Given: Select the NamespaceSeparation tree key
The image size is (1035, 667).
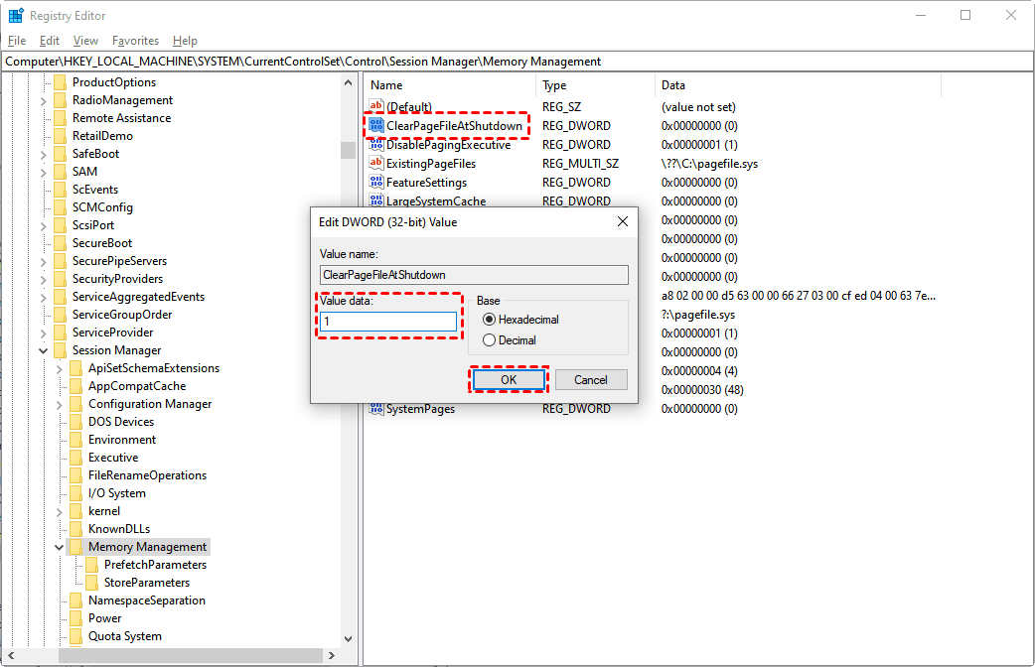Looking at the screenshot, I should (147, 600).
